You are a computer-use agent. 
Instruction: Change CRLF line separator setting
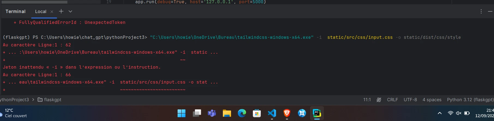392,100
